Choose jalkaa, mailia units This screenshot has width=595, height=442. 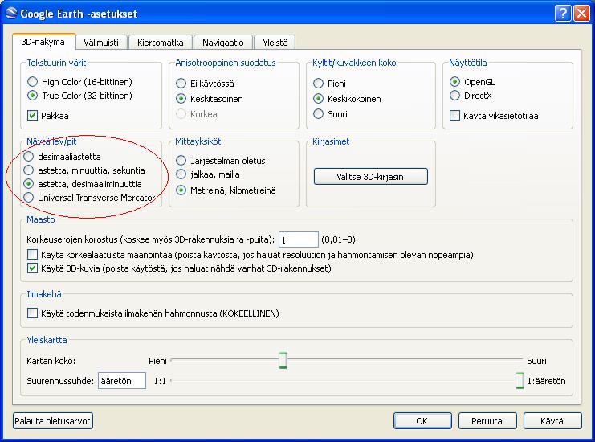tap(181, 174)
